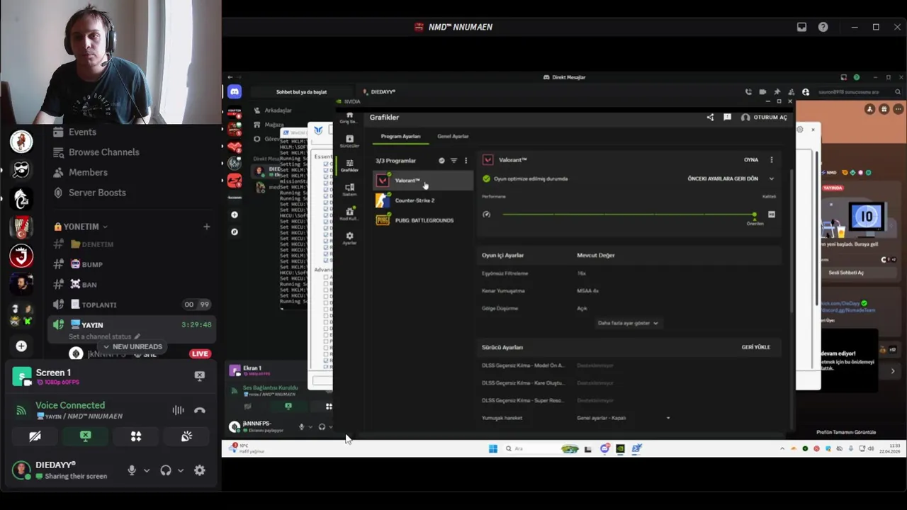This screenshot has height=510, width=907.
Task: Open activities launcher in voice panel
Action: click(x=136, y=436)
